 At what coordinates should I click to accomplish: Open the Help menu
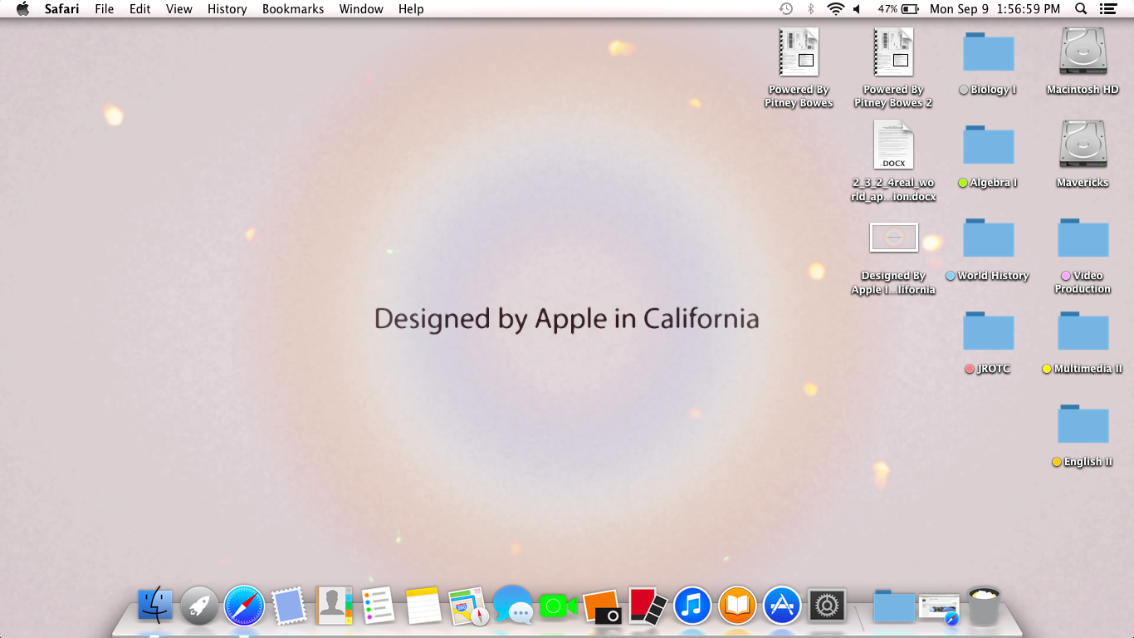point(411,9)
